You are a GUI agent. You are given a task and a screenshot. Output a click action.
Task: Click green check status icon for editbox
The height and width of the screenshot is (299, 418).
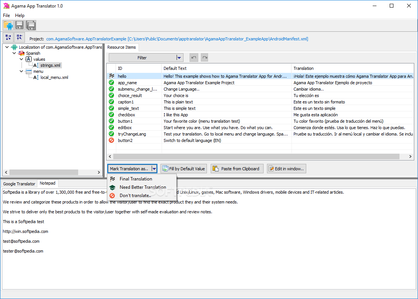click(x=111, y=127)
